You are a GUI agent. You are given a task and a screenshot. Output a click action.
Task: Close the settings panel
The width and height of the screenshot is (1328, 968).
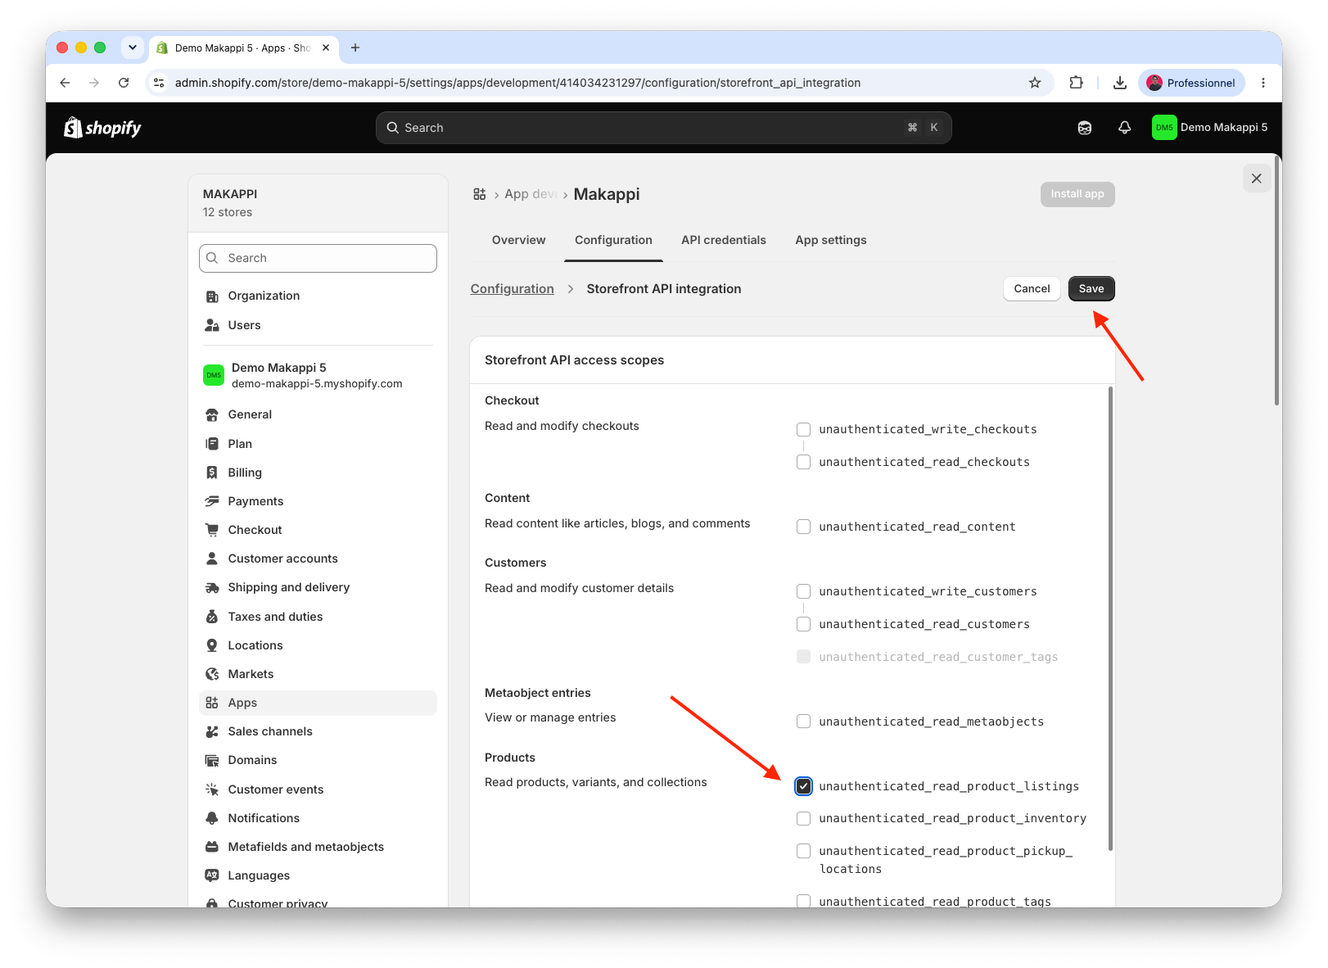tap(1257, 179)
